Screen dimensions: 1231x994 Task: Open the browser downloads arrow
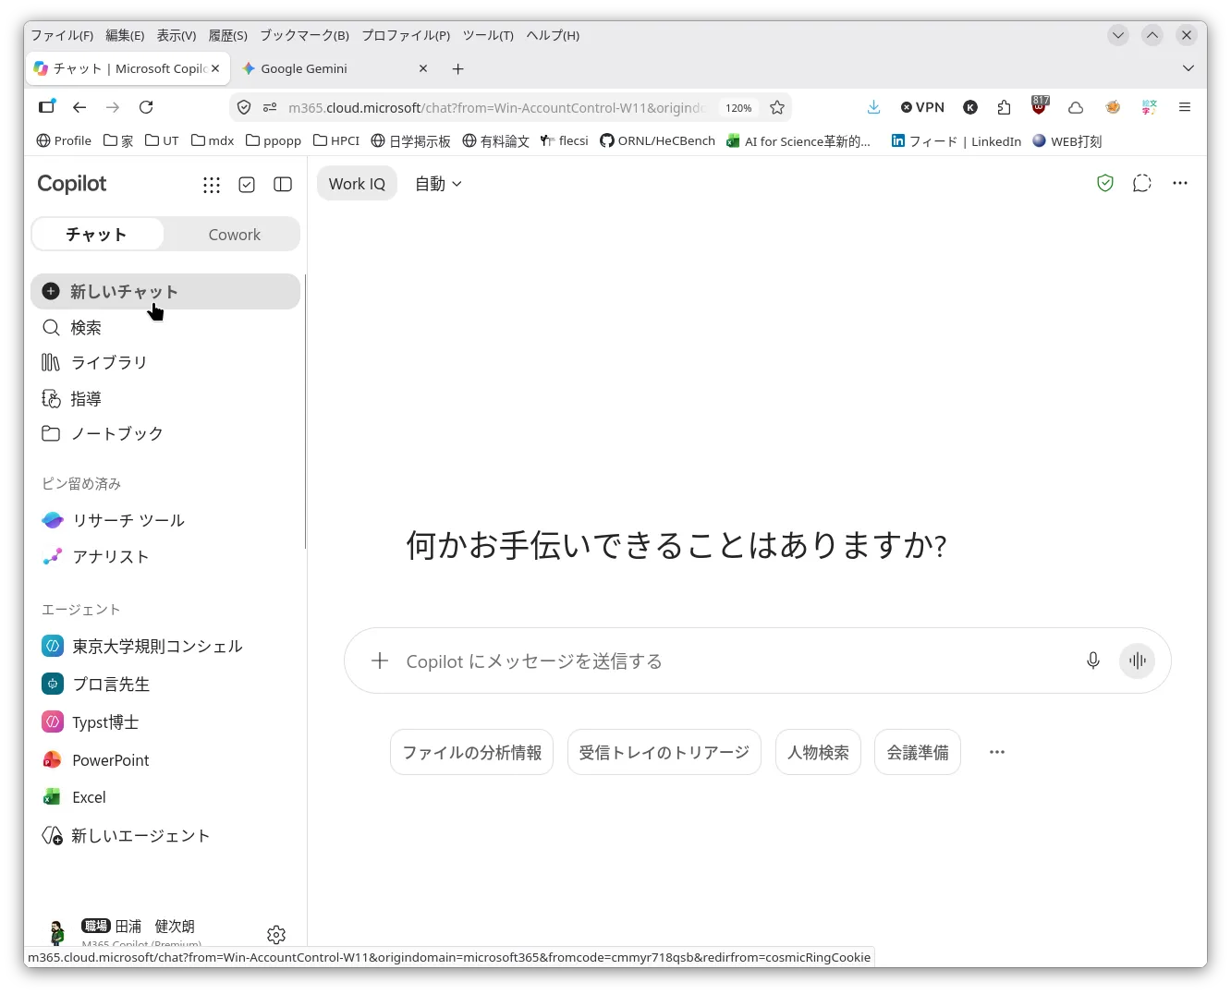[x=873, y=107]
